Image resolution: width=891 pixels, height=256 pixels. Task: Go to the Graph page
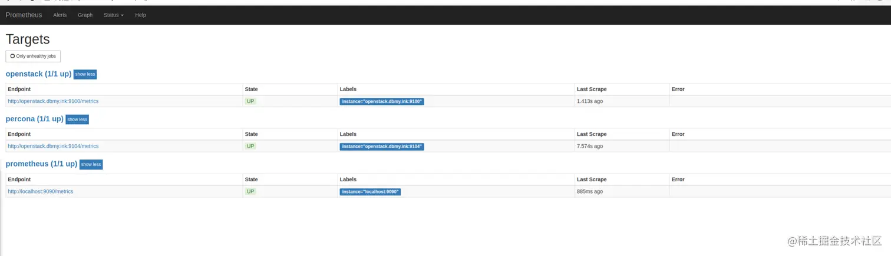point(85,15)
